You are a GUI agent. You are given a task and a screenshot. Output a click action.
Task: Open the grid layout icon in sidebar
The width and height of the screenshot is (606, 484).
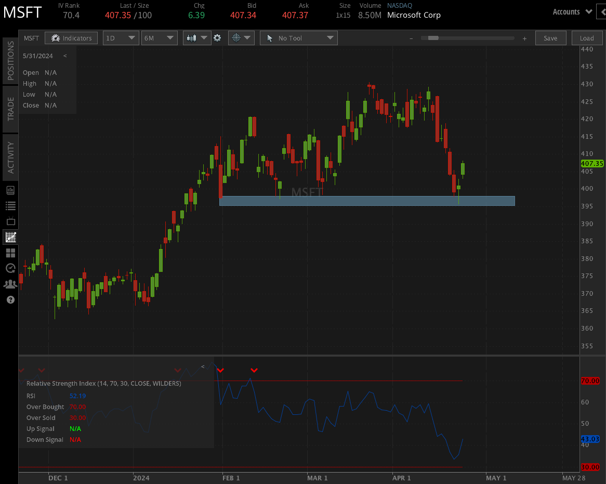click(10, 253)
